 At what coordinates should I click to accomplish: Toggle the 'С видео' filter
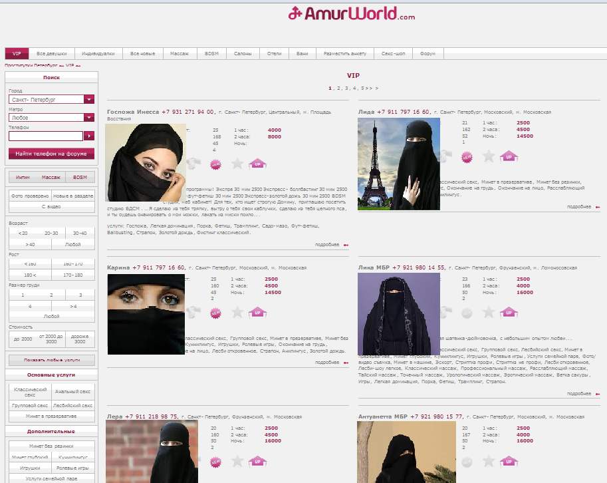[52, 207]
